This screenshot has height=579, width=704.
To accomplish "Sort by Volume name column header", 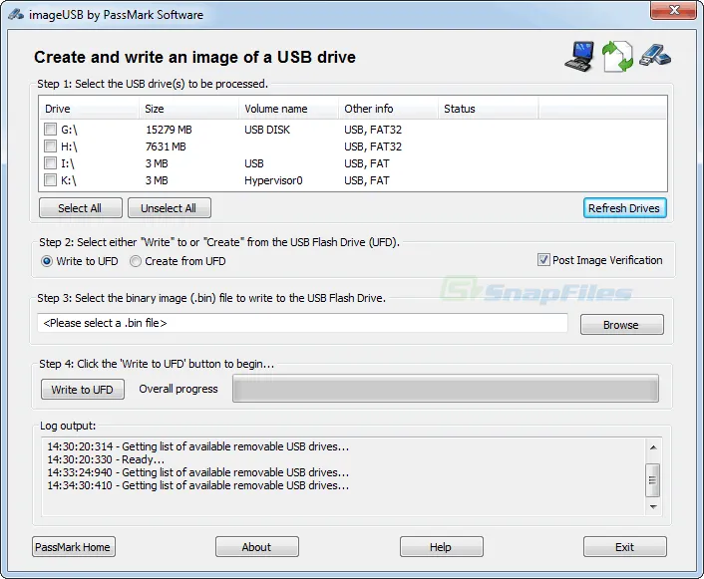I will (288, 109).
